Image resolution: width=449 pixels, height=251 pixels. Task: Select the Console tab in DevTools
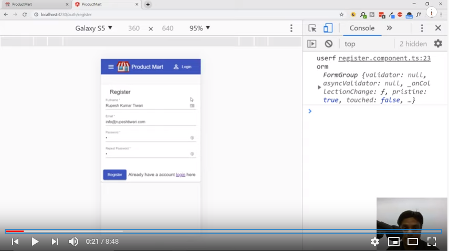362,28
